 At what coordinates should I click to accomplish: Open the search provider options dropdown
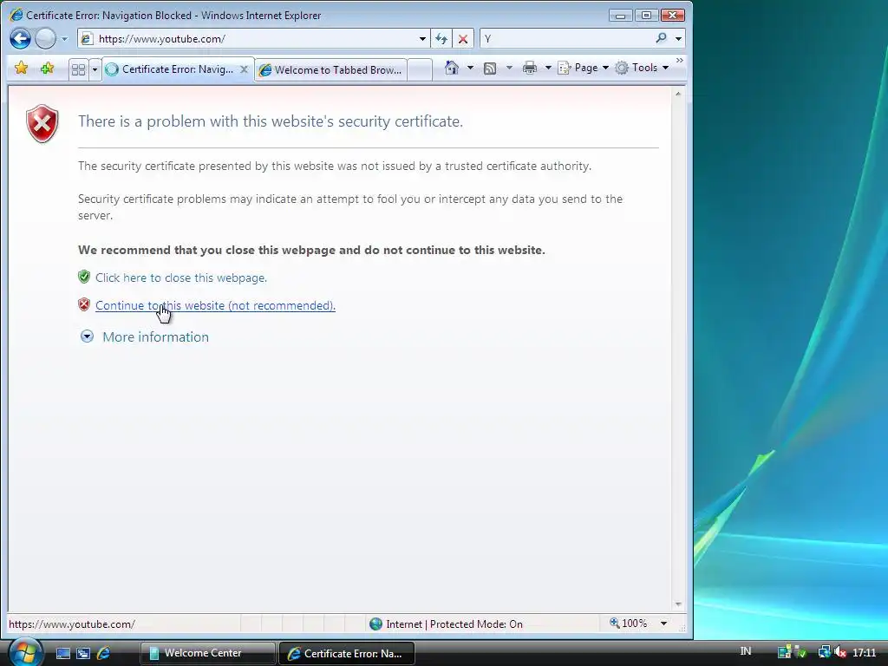coord(678,39)
